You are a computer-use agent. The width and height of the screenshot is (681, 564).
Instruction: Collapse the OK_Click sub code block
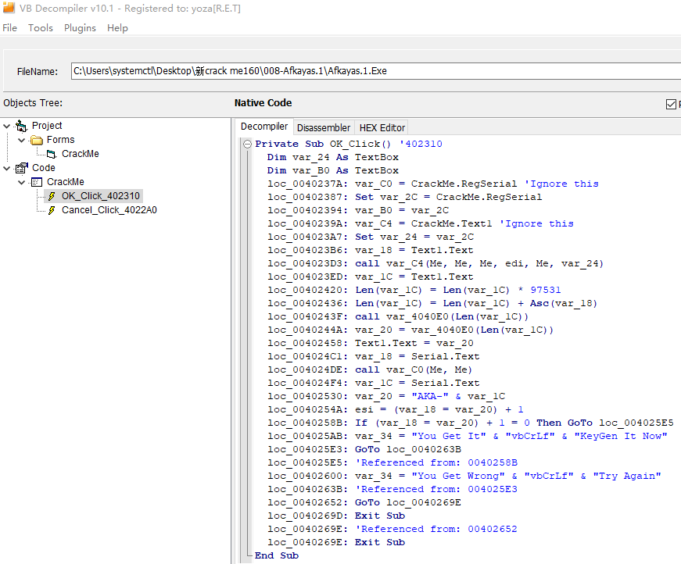point(247,144)
